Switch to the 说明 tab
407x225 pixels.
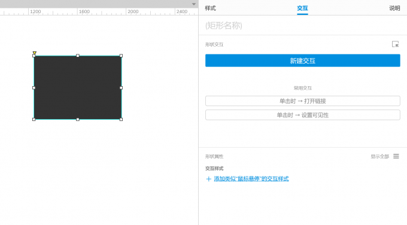[394, 8]
